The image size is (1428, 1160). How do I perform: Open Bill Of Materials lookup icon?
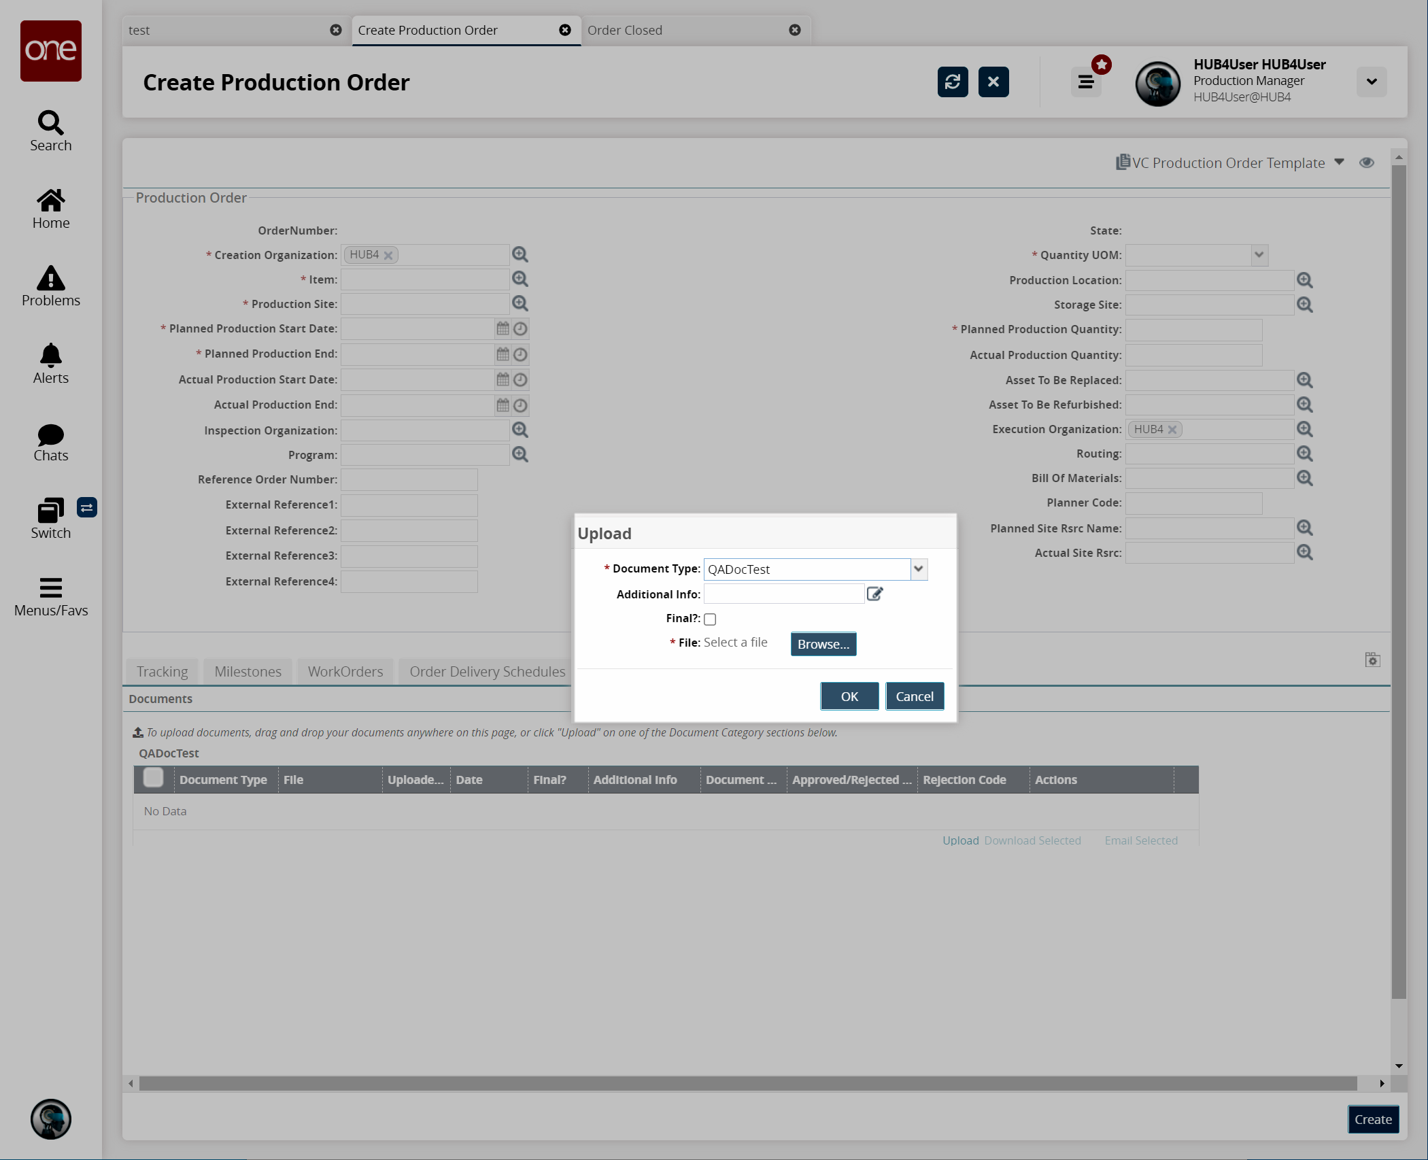[1304, 478]
